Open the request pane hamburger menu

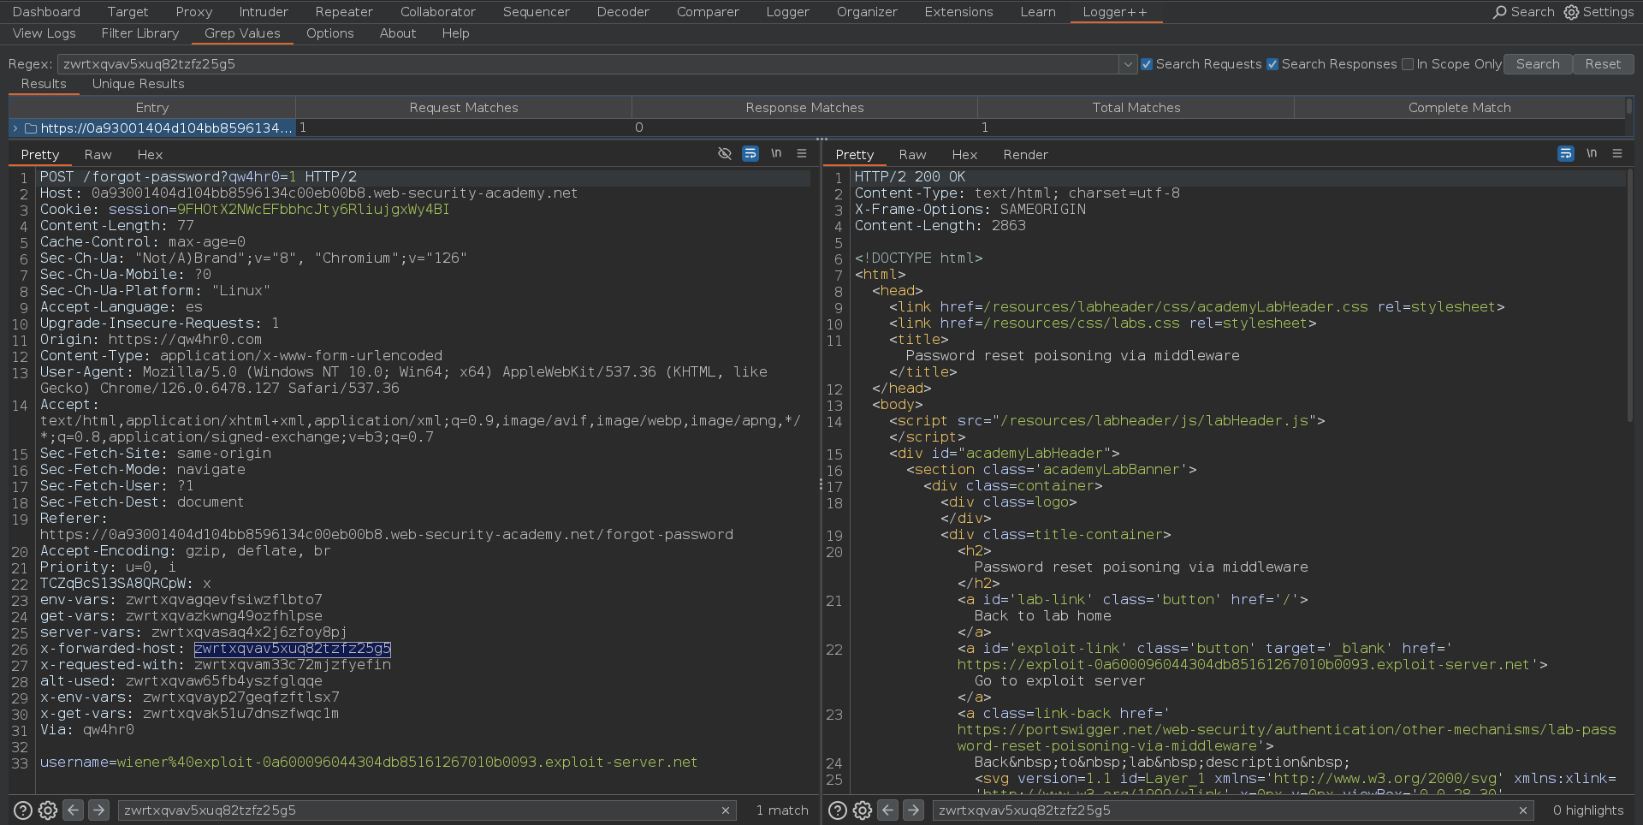click(802, 154)
